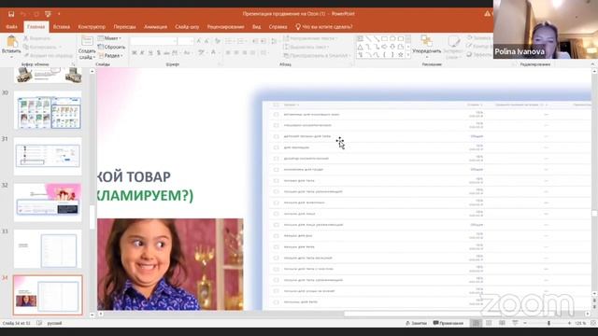Click the clear formatting icon

(218, 41)
